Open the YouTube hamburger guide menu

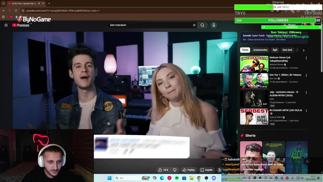pyautogui.click(x=6, y=25)
